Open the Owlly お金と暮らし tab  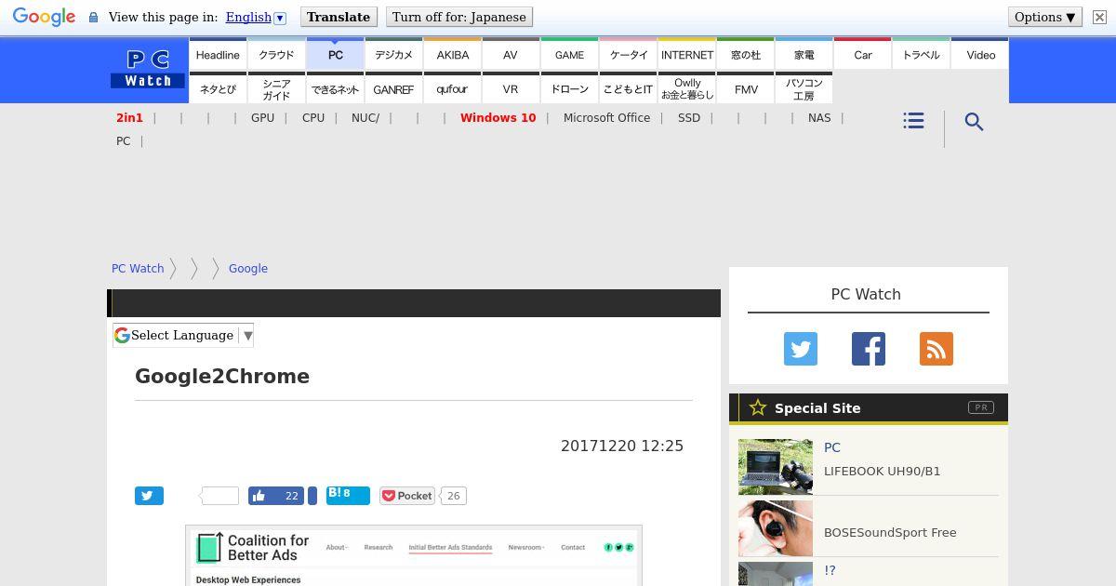coord(686,88)
